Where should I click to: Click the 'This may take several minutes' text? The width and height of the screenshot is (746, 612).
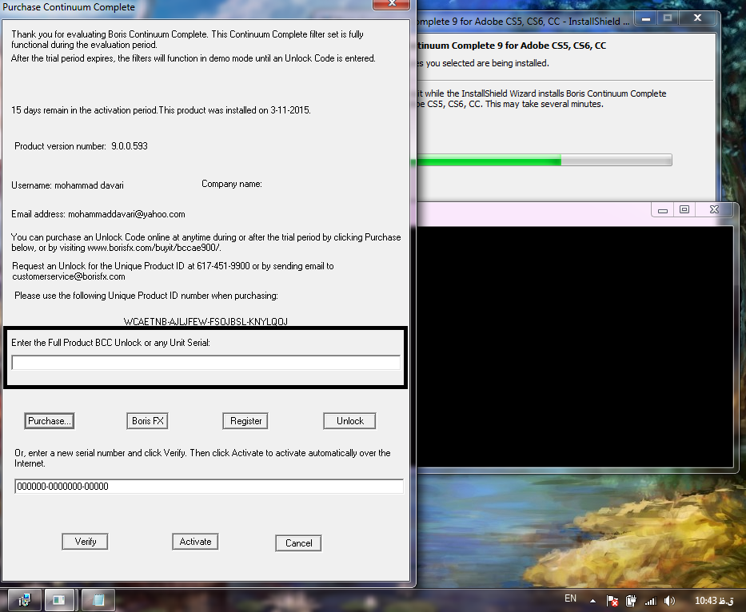545,104
